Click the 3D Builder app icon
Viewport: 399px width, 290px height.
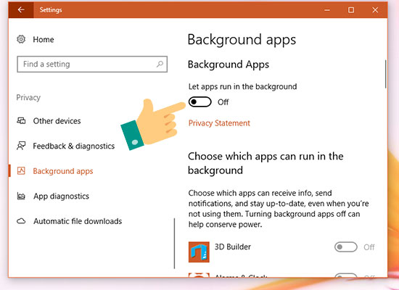199,252
